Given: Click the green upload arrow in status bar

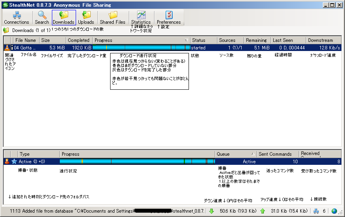Looking at the screenshot, I should point(263,211).
